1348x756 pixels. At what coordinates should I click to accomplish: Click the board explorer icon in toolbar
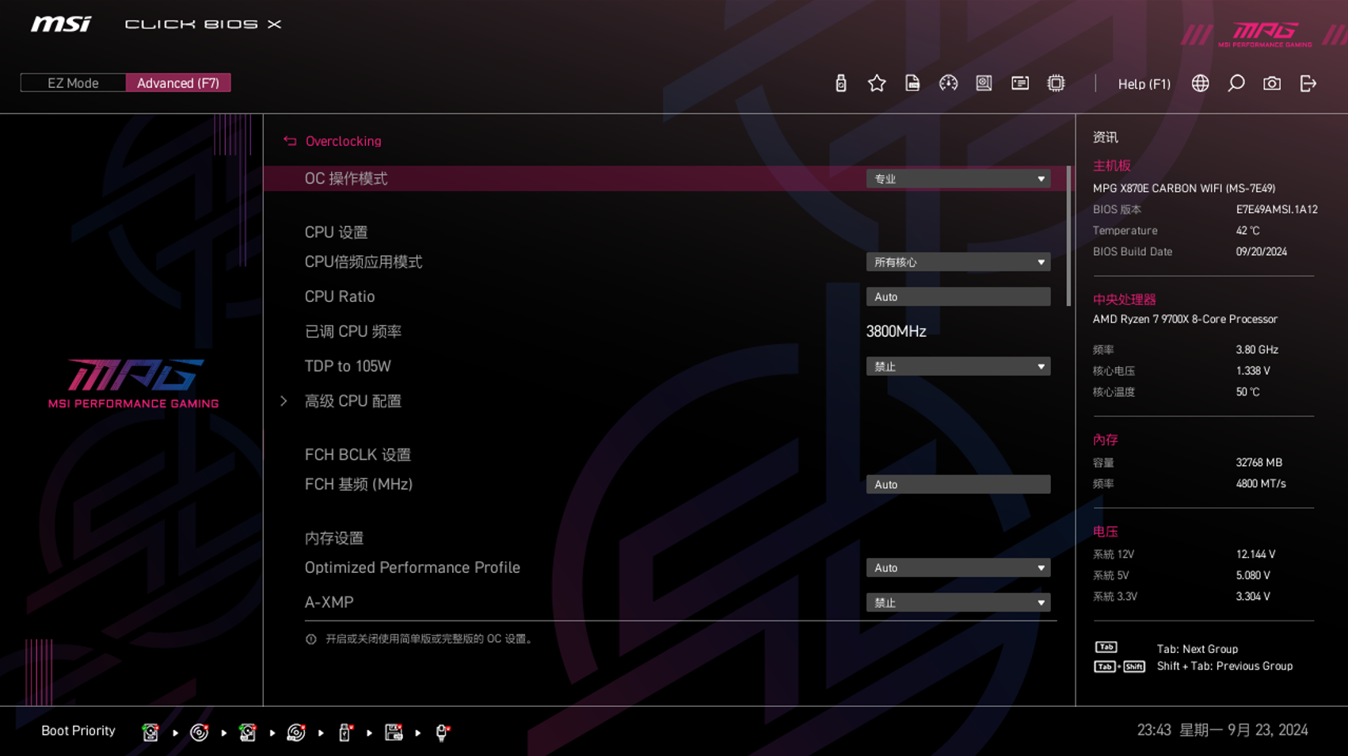(984, 83)
